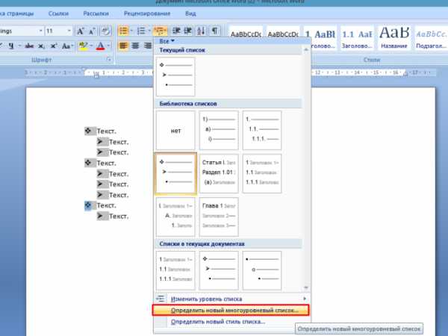448x336 pixels.
Task: Select the I. A. 1. heading list
Action: tap(175, 217)
